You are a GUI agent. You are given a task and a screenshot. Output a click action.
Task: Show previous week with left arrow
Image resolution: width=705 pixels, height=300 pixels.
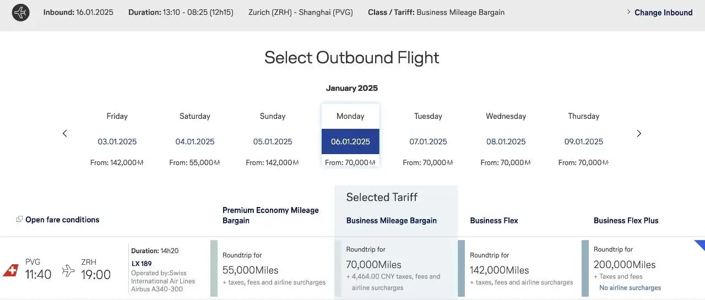coord(65,133)
